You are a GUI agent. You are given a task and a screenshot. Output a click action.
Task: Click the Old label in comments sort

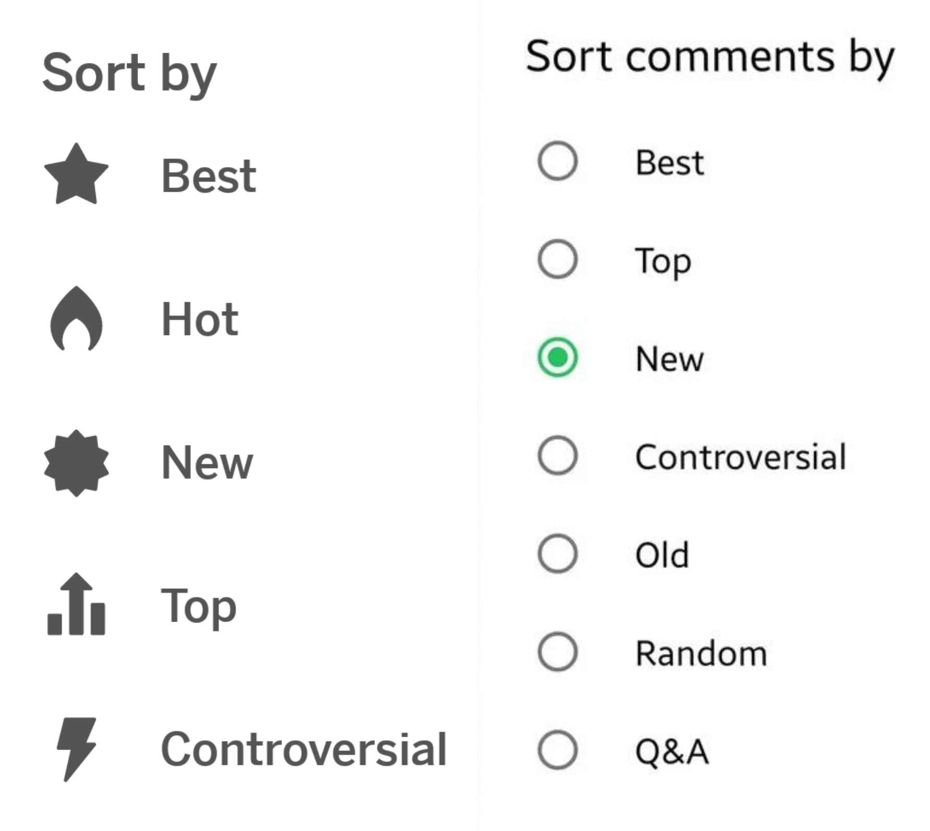tap(662, 554)
